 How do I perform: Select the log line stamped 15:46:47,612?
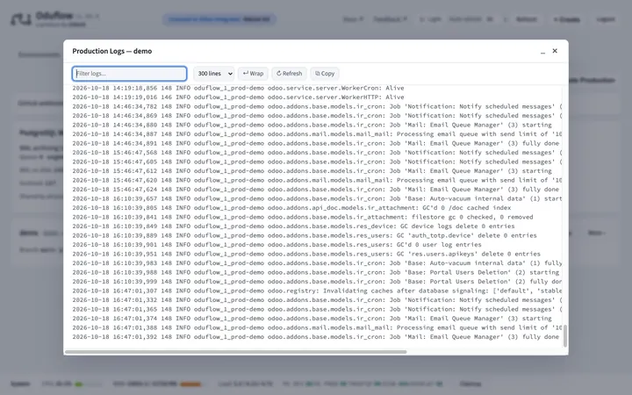pos(312,171)
